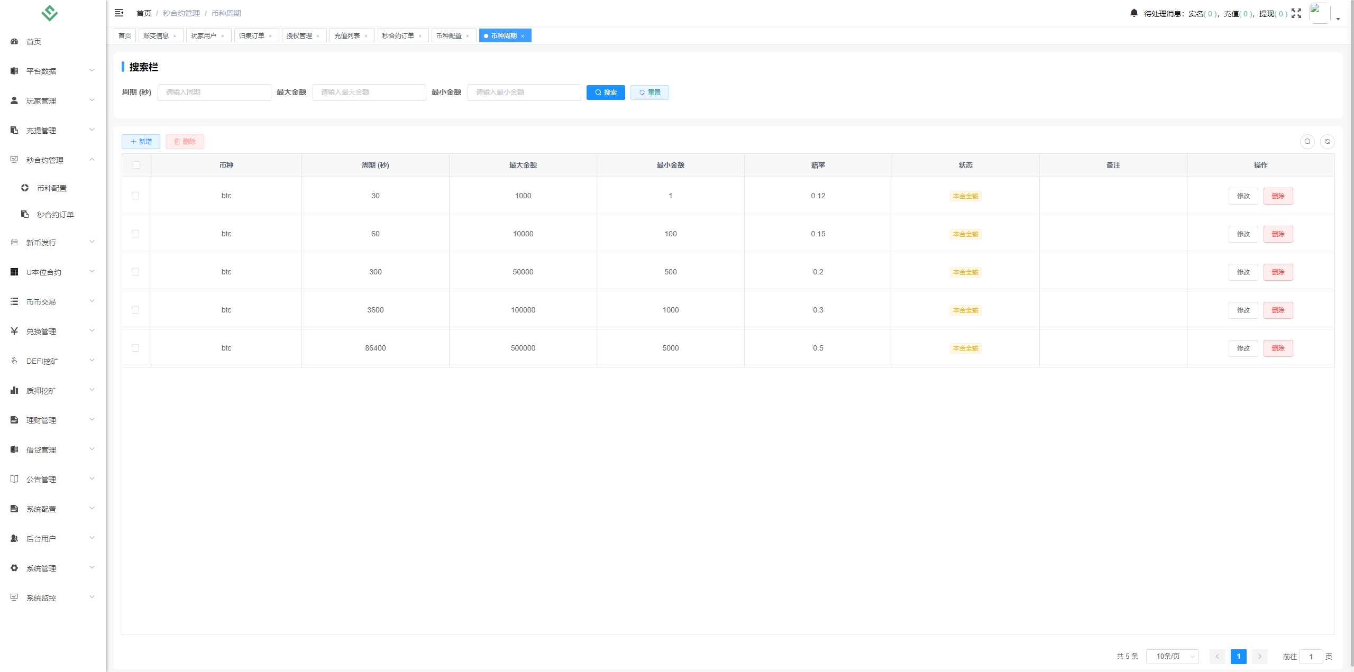1354x672 pixels.
Task: Switch to the 归集订单 tab
Action: 257,35
